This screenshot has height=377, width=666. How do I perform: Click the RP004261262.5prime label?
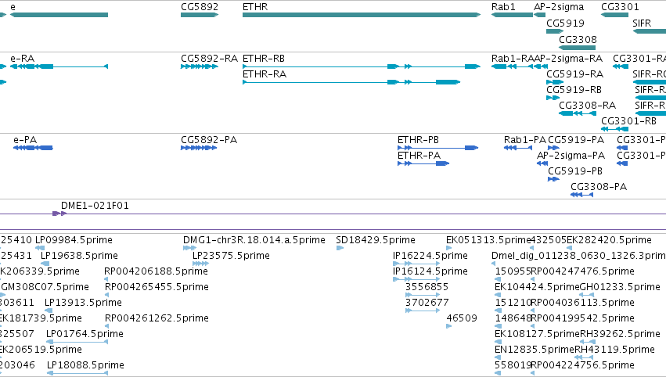157,319
